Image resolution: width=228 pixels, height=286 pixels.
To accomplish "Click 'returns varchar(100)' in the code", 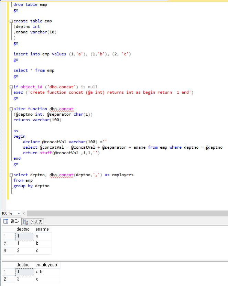I will [x=37, y=120].
